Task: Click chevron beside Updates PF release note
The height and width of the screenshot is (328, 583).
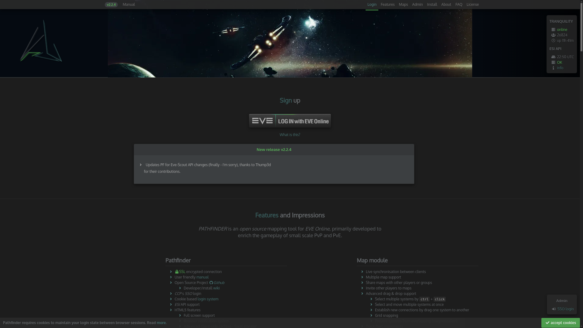Action: click(x=141, y=165)
